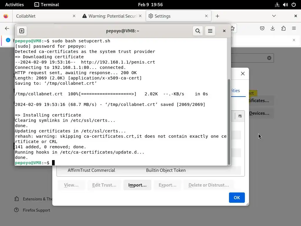Click the Edit Trust... button
This screenshot has width=301, height=226.
tap(104, 185)
